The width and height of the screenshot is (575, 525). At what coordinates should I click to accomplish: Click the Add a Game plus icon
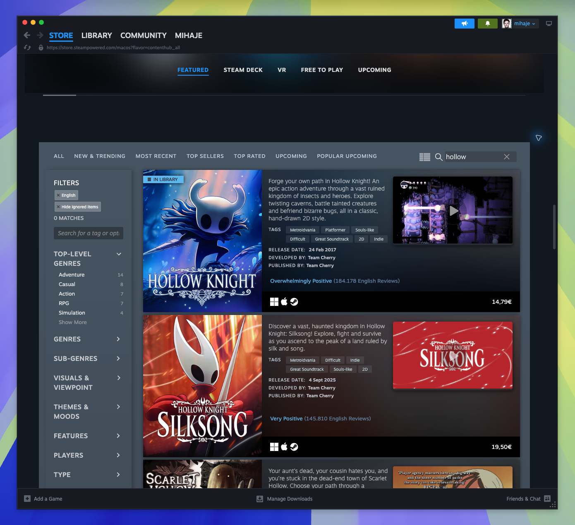click(27, 499)
